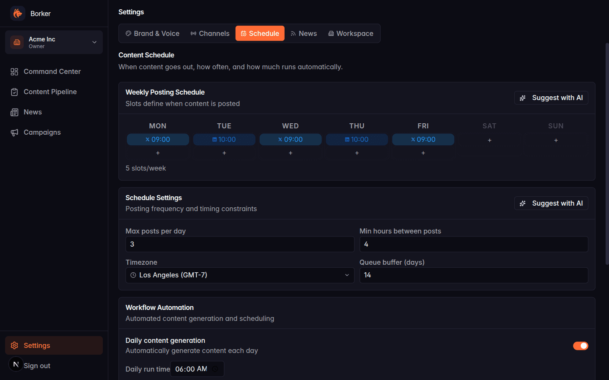Click the RSS icon next to News tab
Viewport: 609px width, 380px height.
coord(293,33)
